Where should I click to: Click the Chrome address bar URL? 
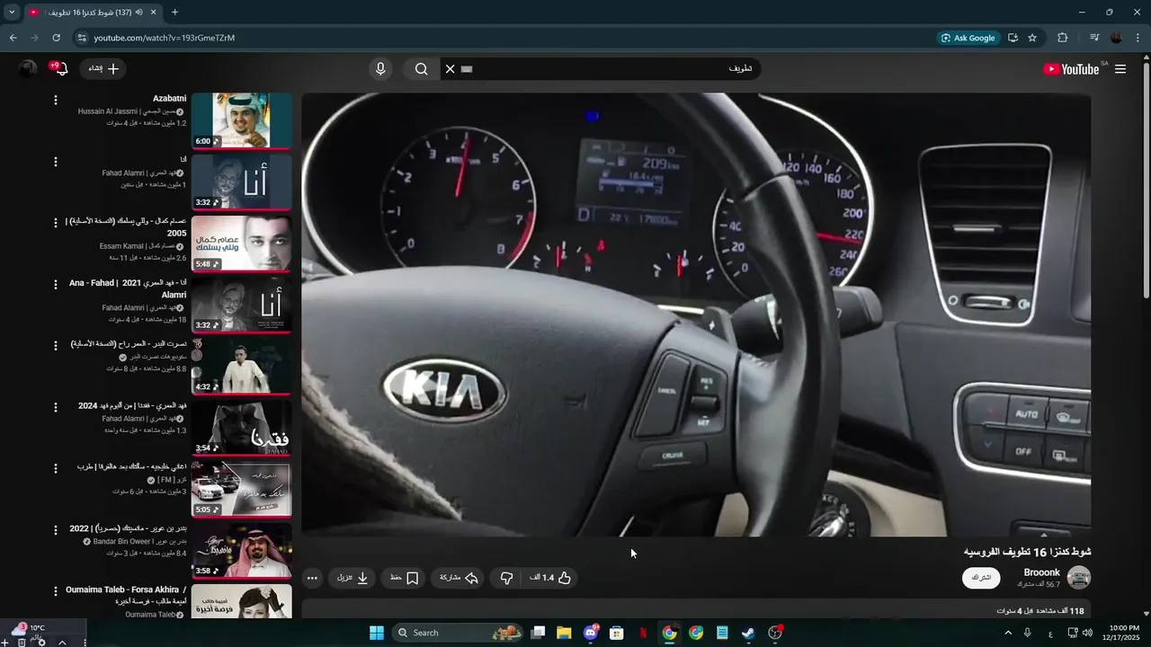165,38
